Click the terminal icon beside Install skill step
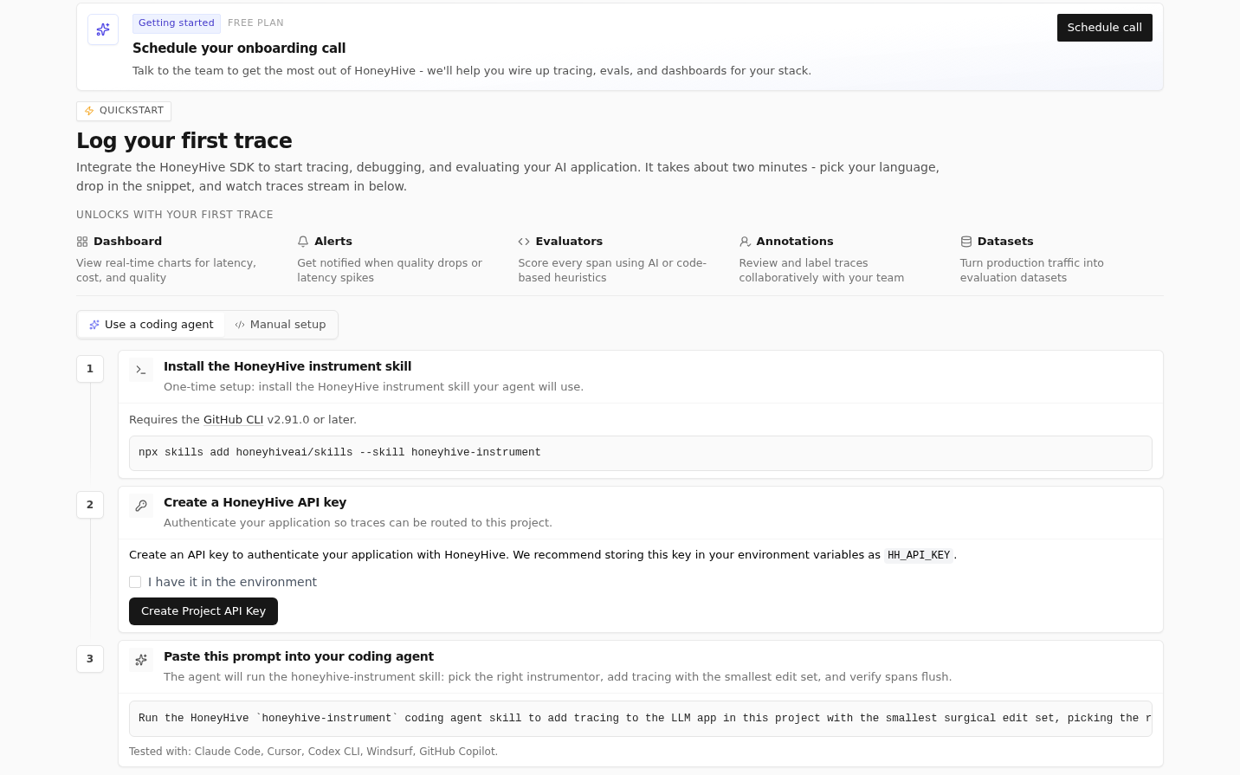 [x=141, y=370]
